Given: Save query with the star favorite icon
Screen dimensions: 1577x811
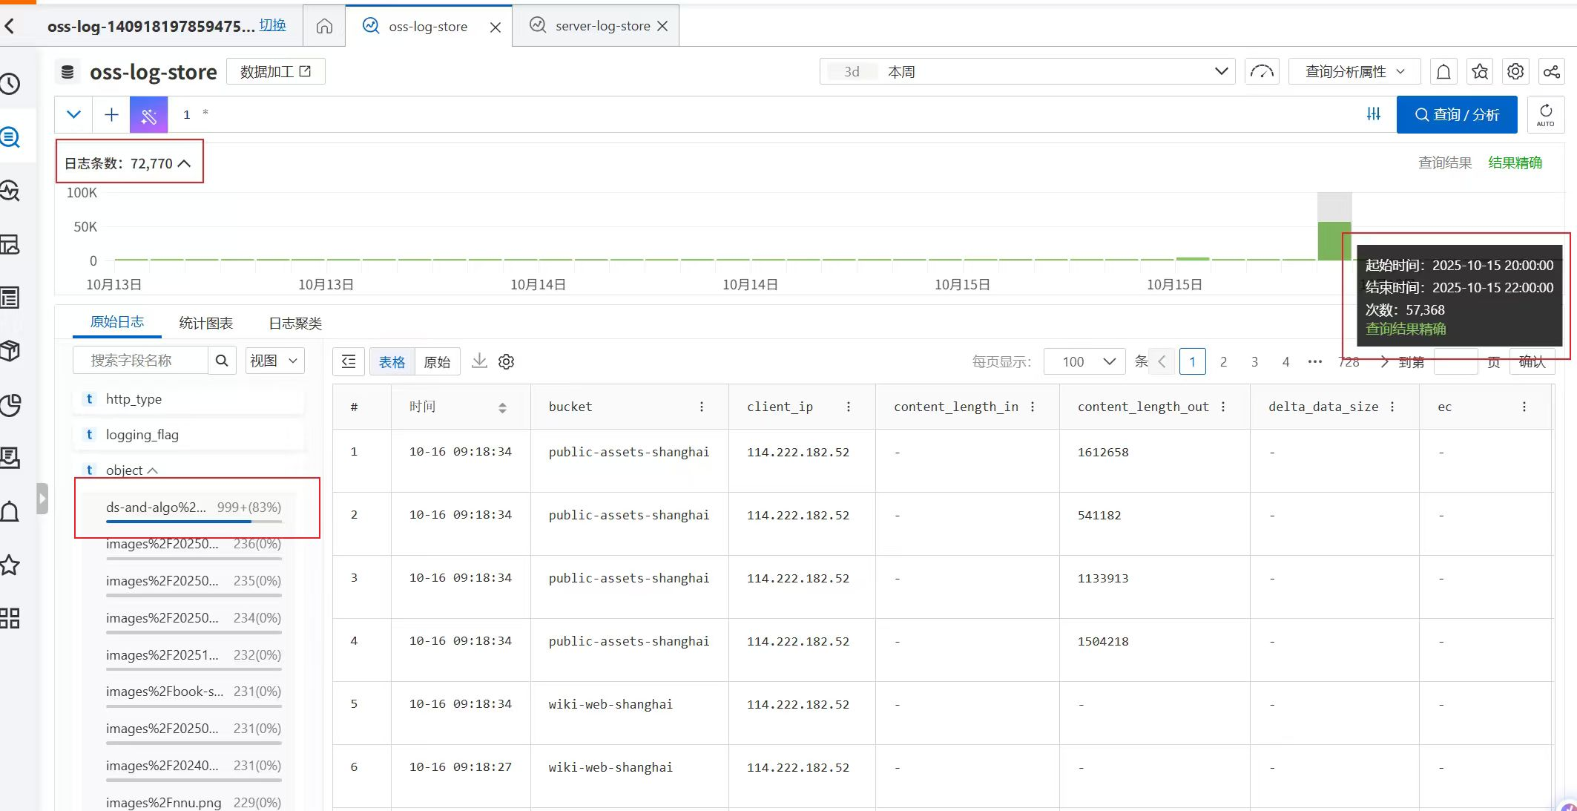Looking at the screenshot, I should pyautogui.click(x=1480, y=72).
